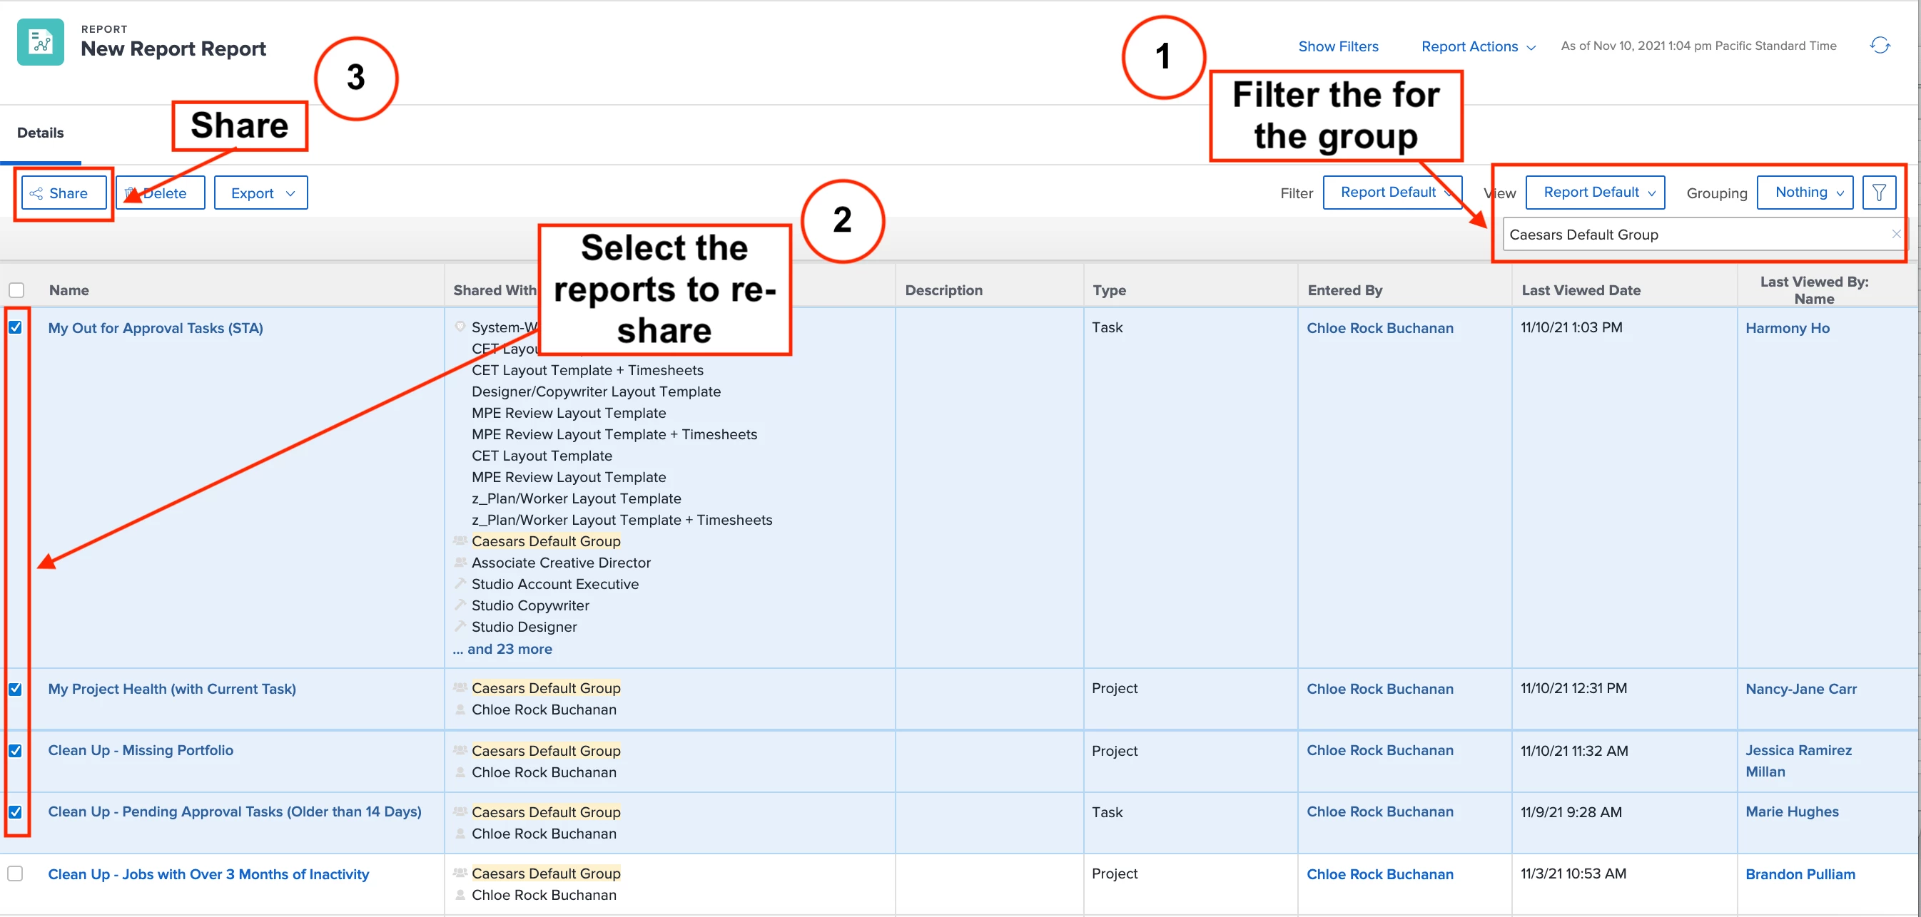1921x917 pixels.
Task: Clear the Caesars Default Group search text
Action: [x=1895, y=234]
